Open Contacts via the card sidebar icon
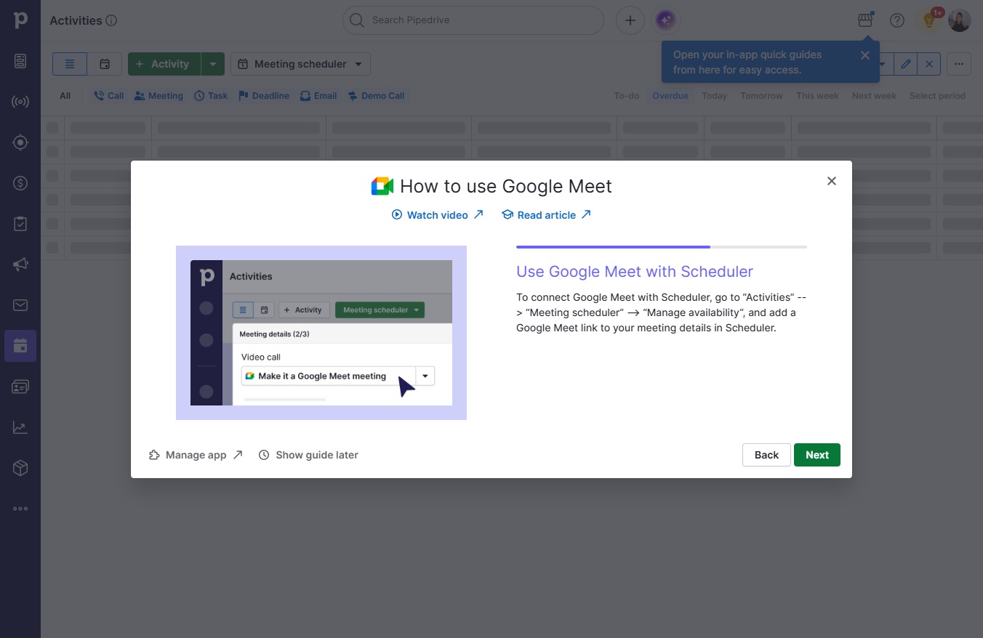983x638 pixels. (20, 387)
